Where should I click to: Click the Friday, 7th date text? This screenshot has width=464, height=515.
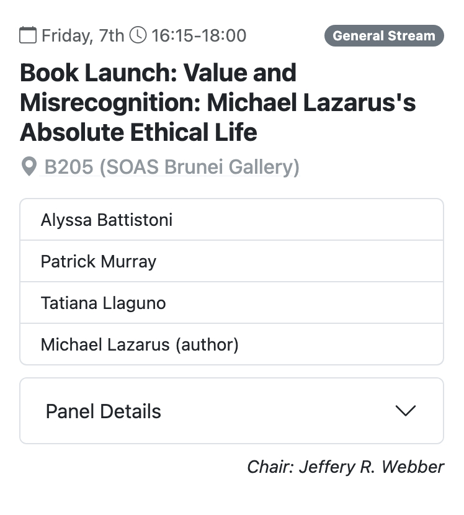[83, 36]
